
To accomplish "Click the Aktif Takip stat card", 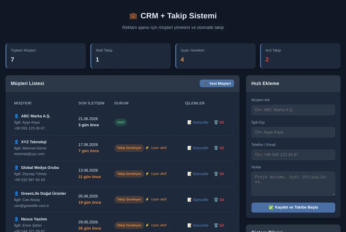I will click(131, 56).
